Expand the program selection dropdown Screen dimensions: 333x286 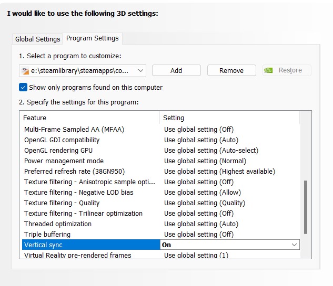point(140,70)
